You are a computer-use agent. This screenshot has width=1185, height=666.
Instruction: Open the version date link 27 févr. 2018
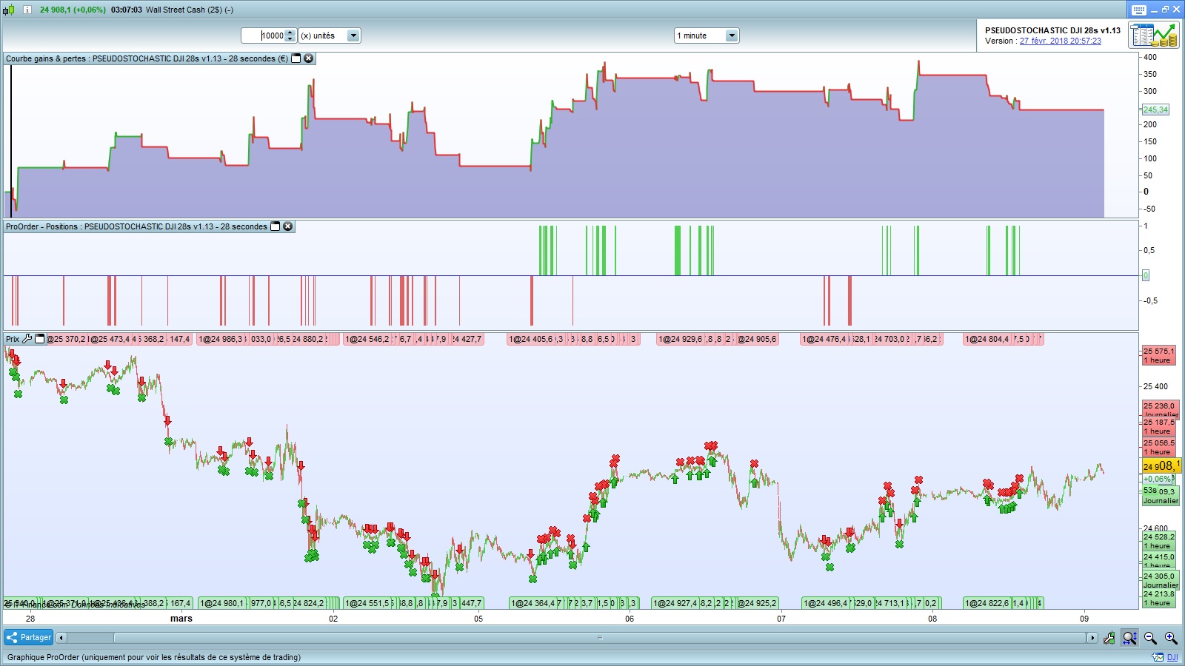coord(1060,41)
